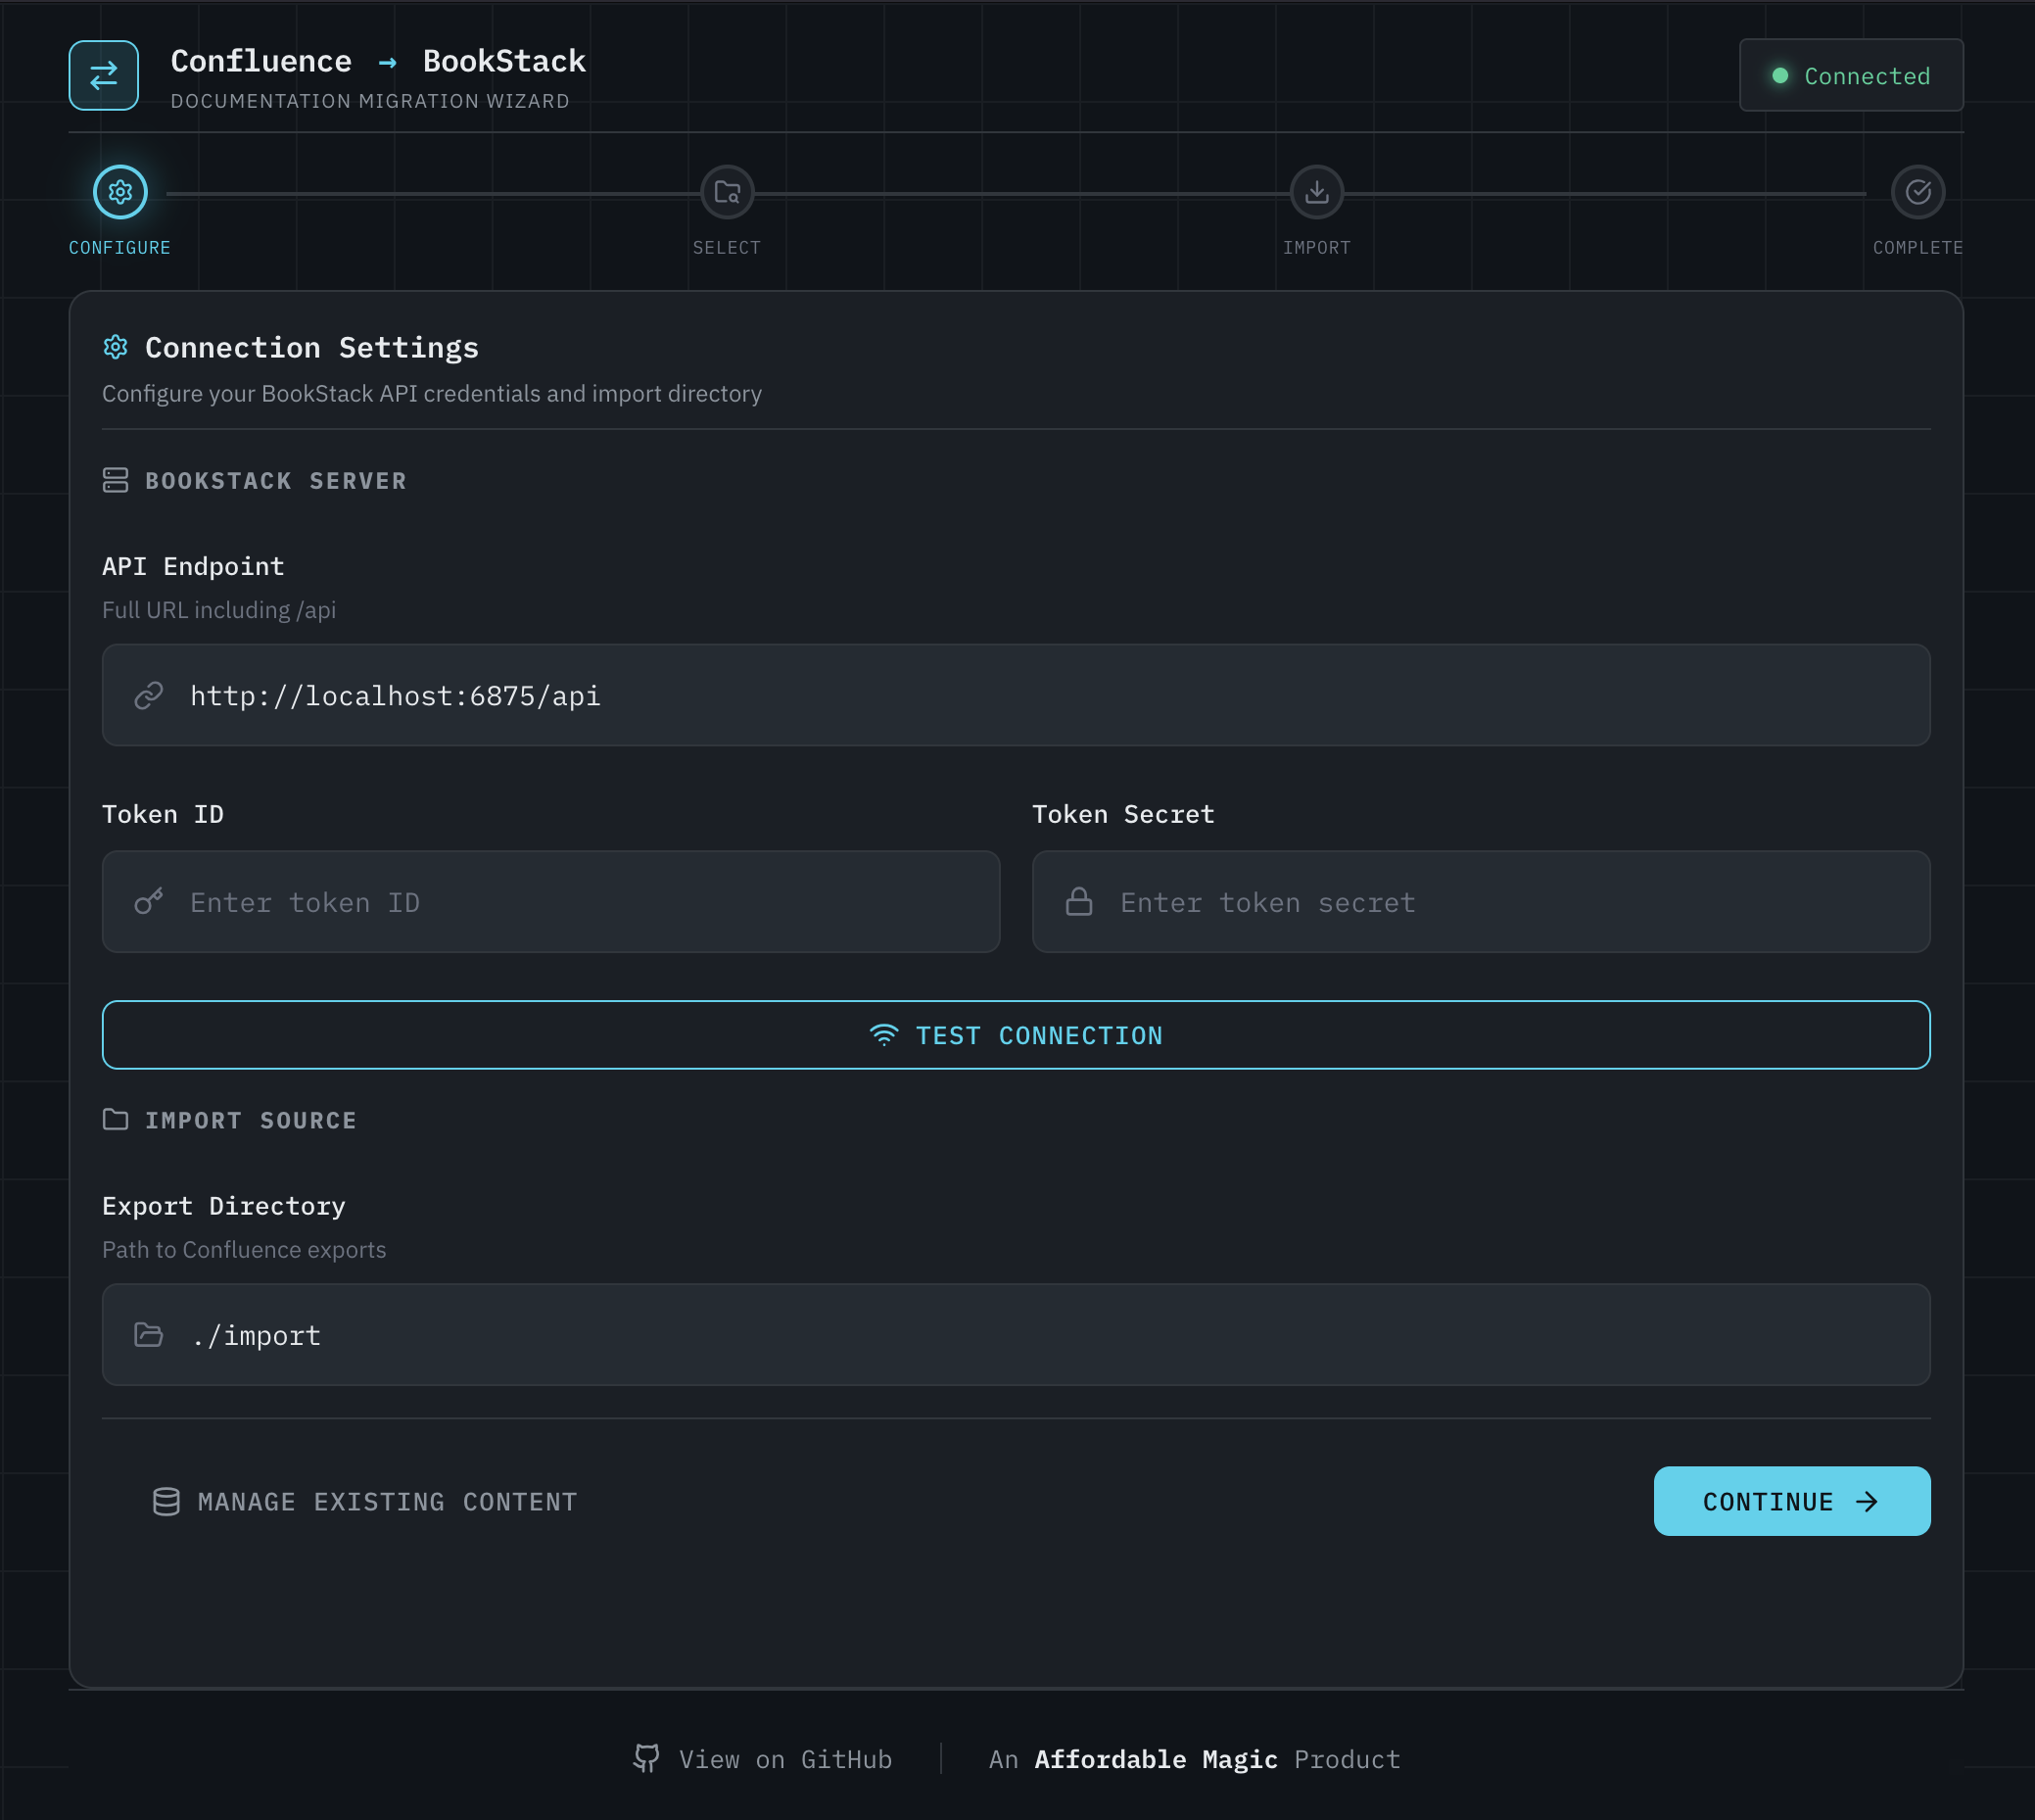Click the wifi icon on Test Connection

883,1035
